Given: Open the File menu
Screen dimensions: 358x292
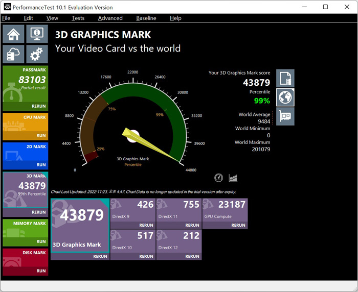Looking at the screenshot, I should point(6,18).
